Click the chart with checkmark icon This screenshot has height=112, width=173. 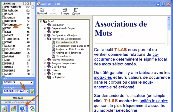pyautogui.click(x=13, y=108)
